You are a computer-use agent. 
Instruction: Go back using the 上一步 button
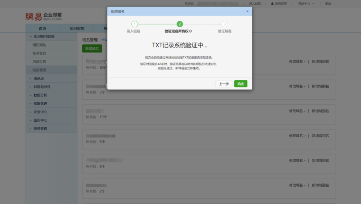coord(223,84)
